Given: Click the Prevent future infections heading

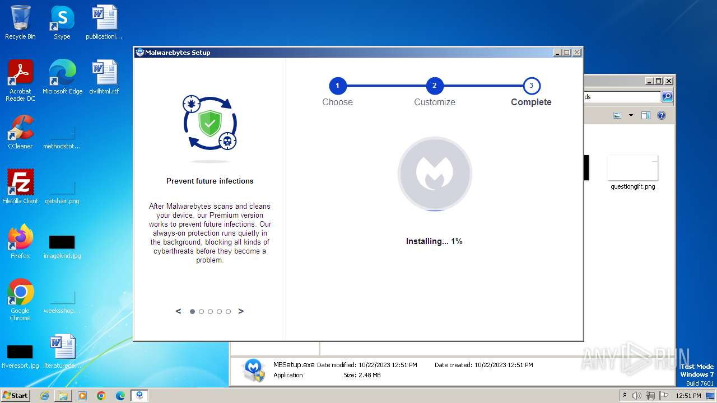Looking at the screenshot, I should pyautogui.click(x=210, y=181).
